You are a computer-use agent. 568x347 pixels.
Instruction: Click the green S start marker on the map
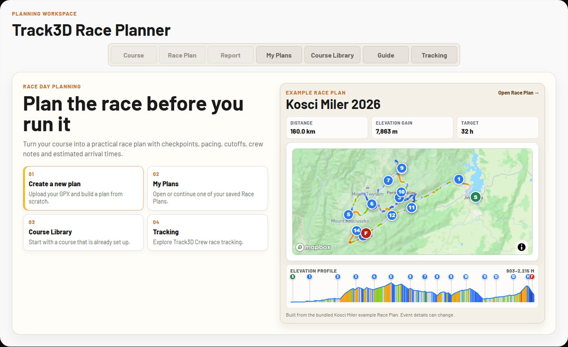point(476,197)
